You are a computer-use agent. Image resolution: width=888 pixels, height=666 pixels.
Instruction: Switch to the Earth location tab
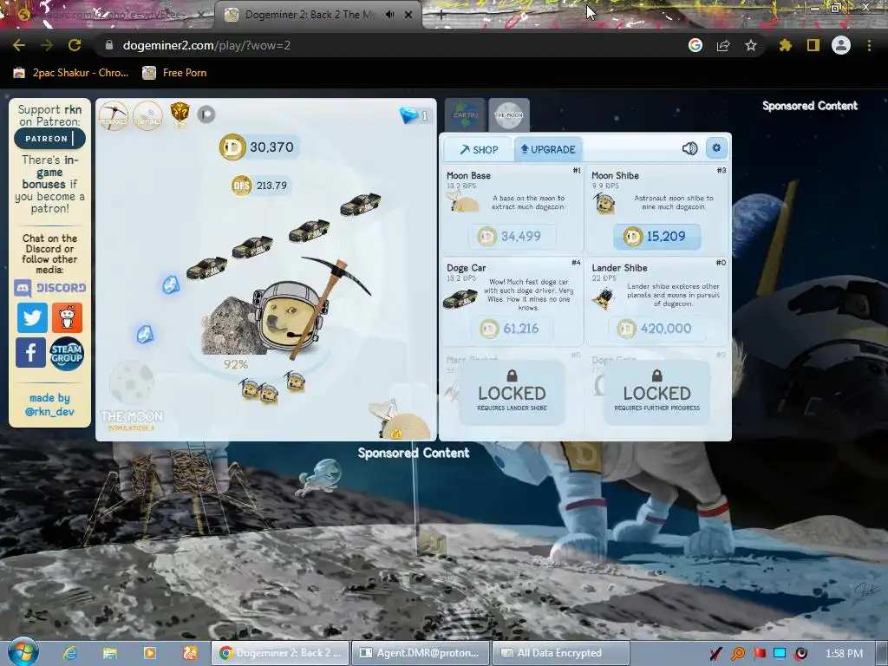[x=465, y=115]
